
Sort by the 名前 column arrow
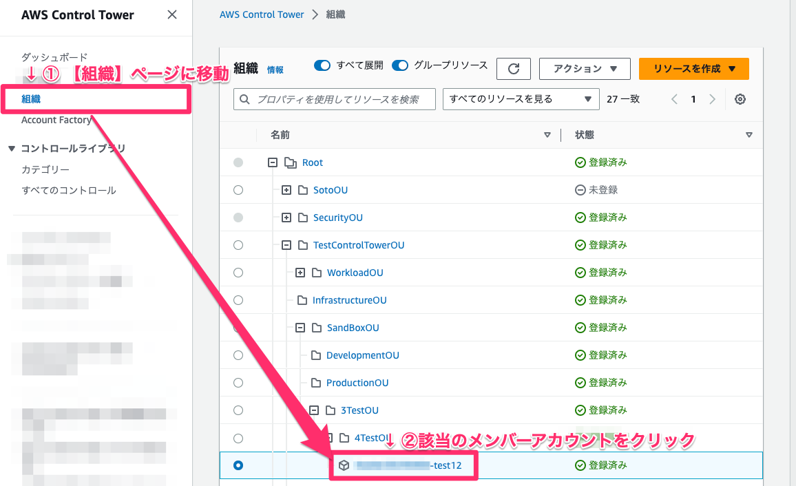coord(547,135)
